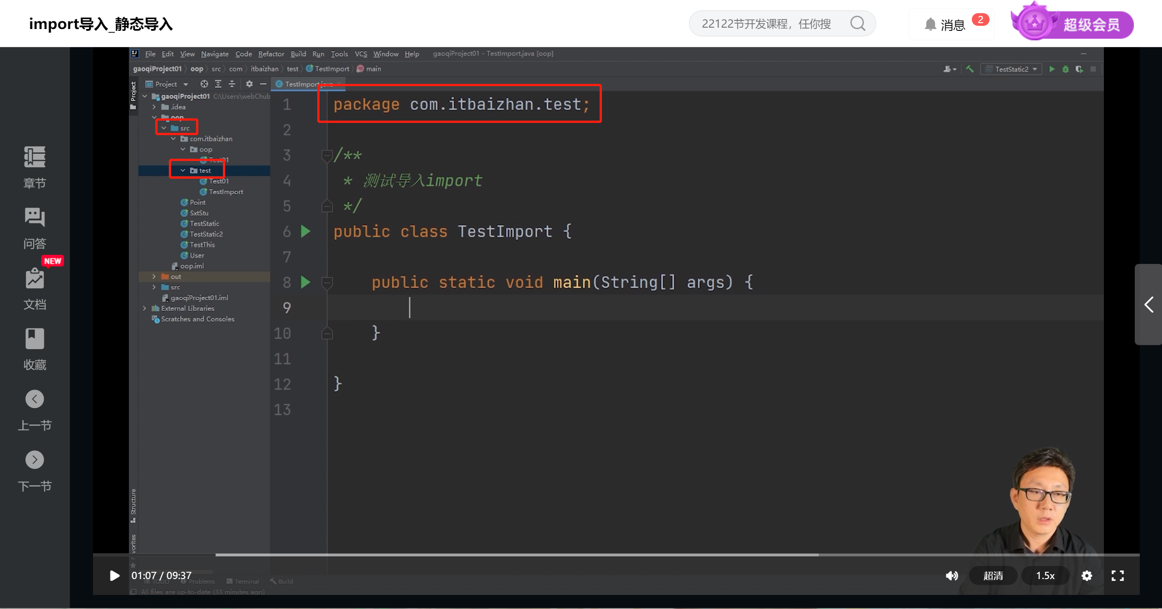
Task: Seek on the video progress bar
Action: pos(616,555)
